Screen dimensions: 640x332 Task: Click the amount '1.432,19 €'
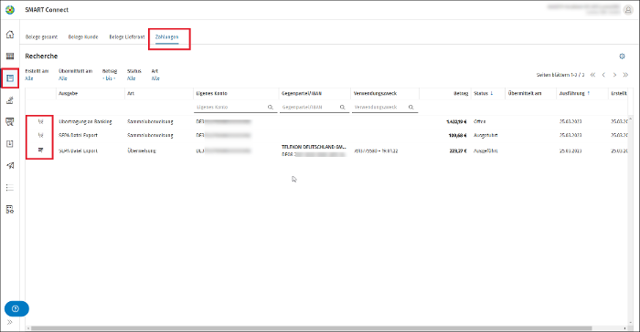456,121
